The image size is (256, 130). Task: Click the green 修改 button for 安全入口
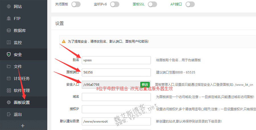(x=145, y=85)
